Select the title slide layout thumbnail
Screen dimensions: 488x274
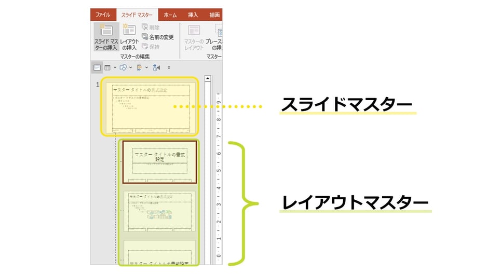click(x=160, y=162)
